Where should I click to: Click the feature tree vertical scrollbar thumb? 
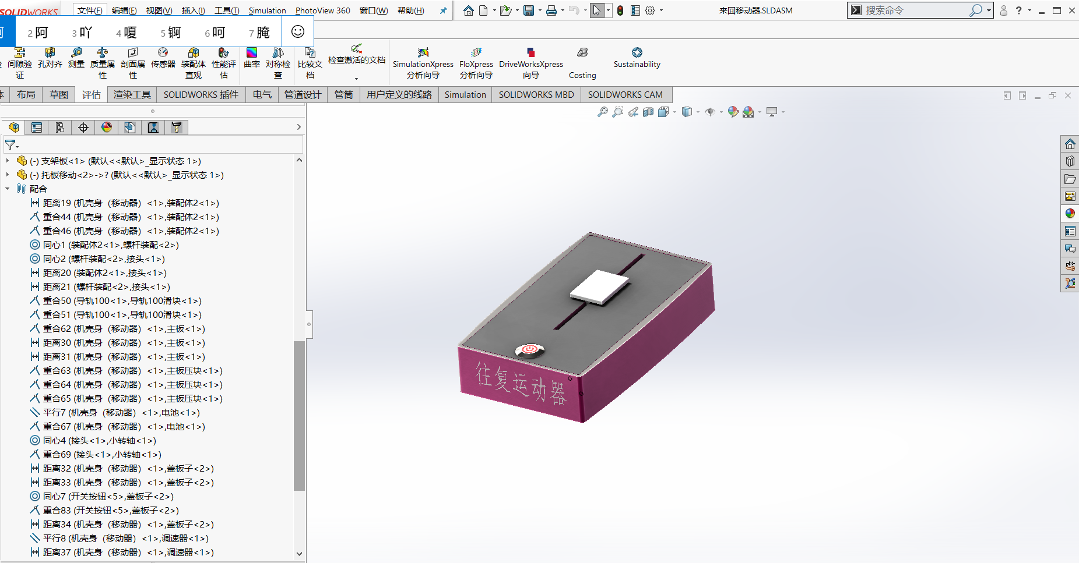300,415
